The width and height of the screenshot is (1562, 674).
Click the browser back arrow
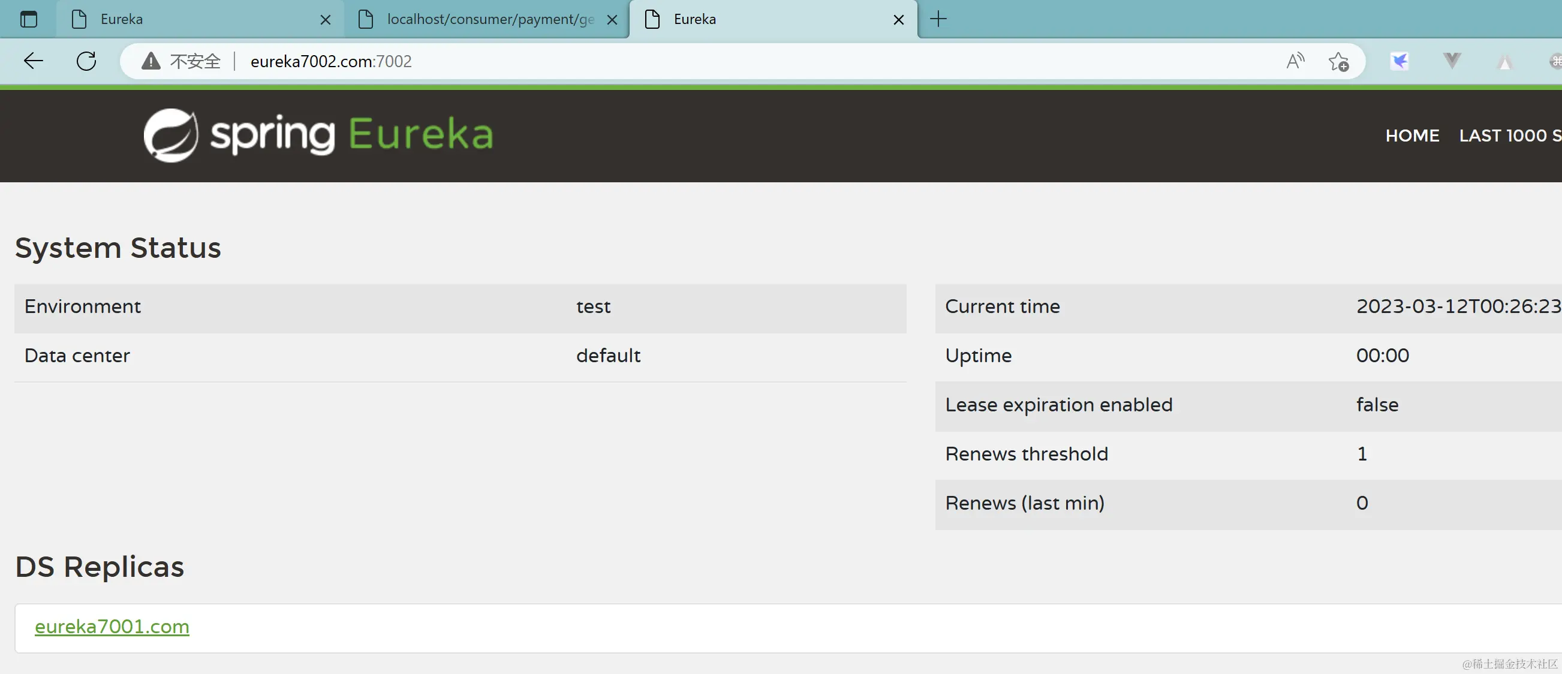(34, 61)
